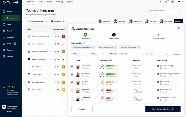Click the Startup & Shutdown play icon
Screen dimensions: 186x117
[x=29, y=82]
